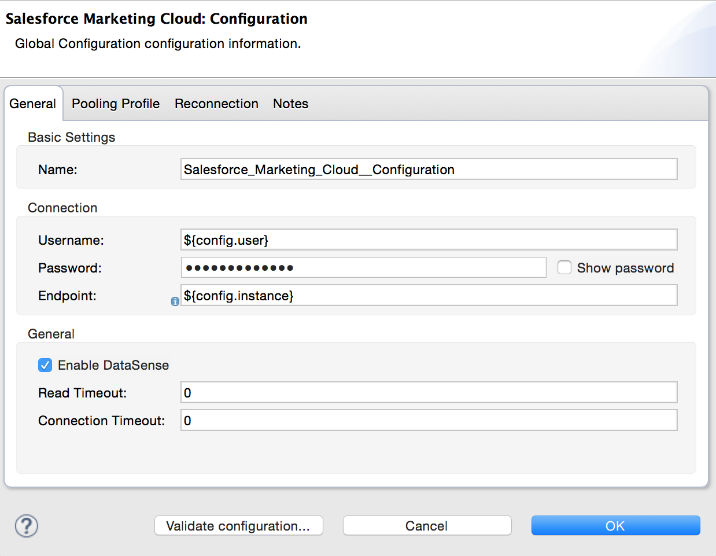Click the help question mark icon
The width and height of the screenshot is (716, 556).
click(x=27, y=526)
